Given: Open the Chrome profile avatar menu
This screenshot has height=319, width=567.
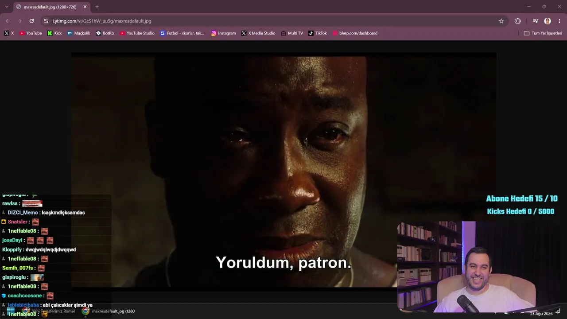Looking at the screenshot, I should coord(548,21).
